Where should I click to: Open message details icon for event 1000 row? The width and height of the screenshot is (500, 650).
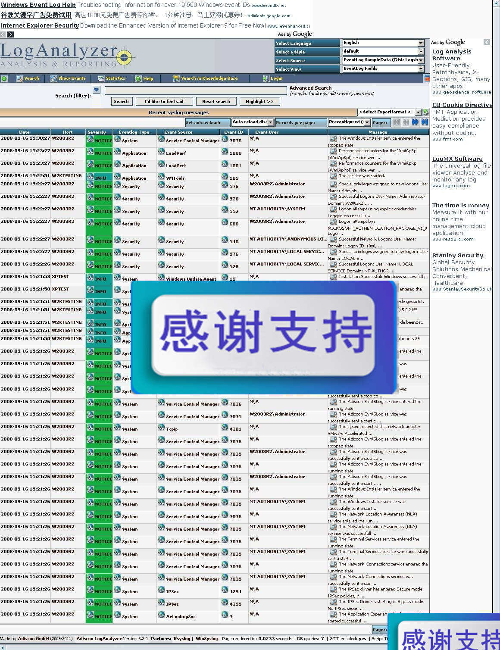(333, 151)
